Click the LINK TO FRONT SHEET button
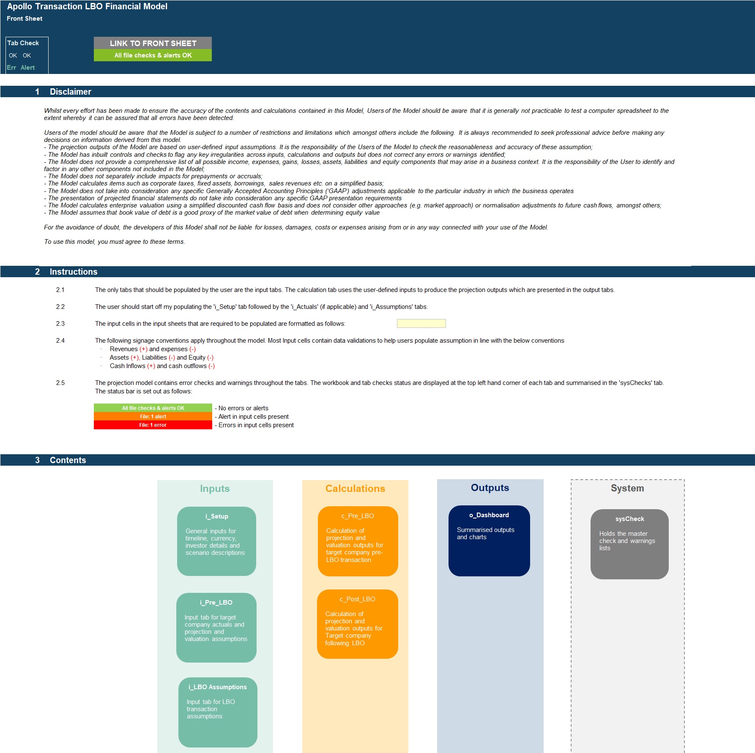The height and width of the screenshot is (753, 755). [153, 43]
